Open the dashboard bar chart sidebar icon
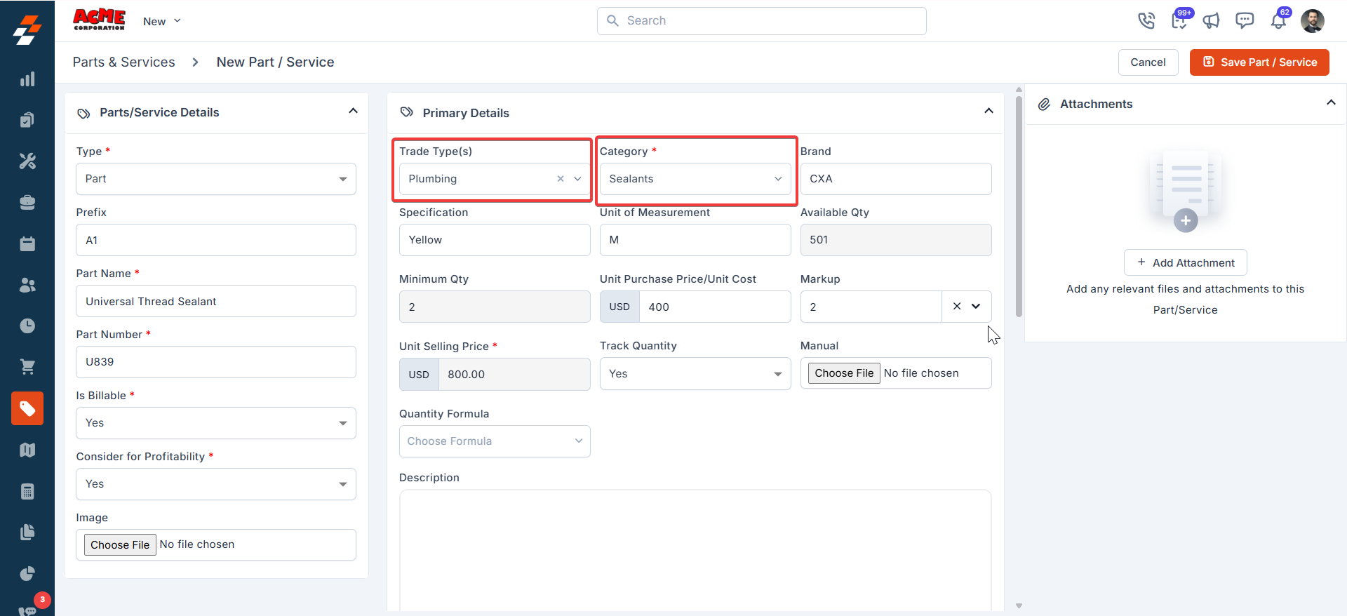This screenshot has height=616, width=1347. 27,79
